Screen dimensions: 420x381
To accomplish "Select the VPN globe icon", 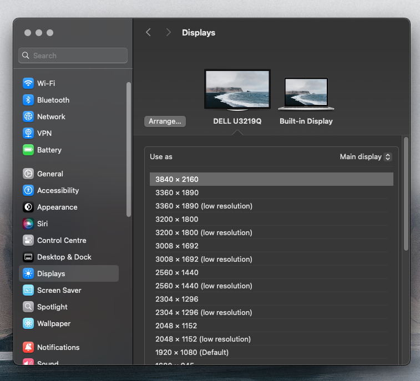I will pos(28,133).
